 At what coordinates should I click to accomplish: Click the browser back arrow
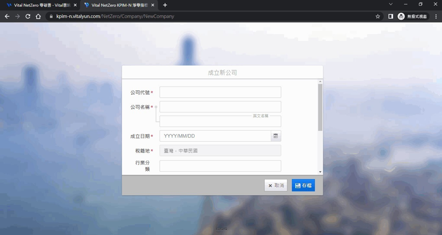(x=7, y=16)
